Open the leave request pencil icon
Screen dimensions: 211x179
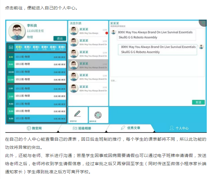[x=77, y=114]
